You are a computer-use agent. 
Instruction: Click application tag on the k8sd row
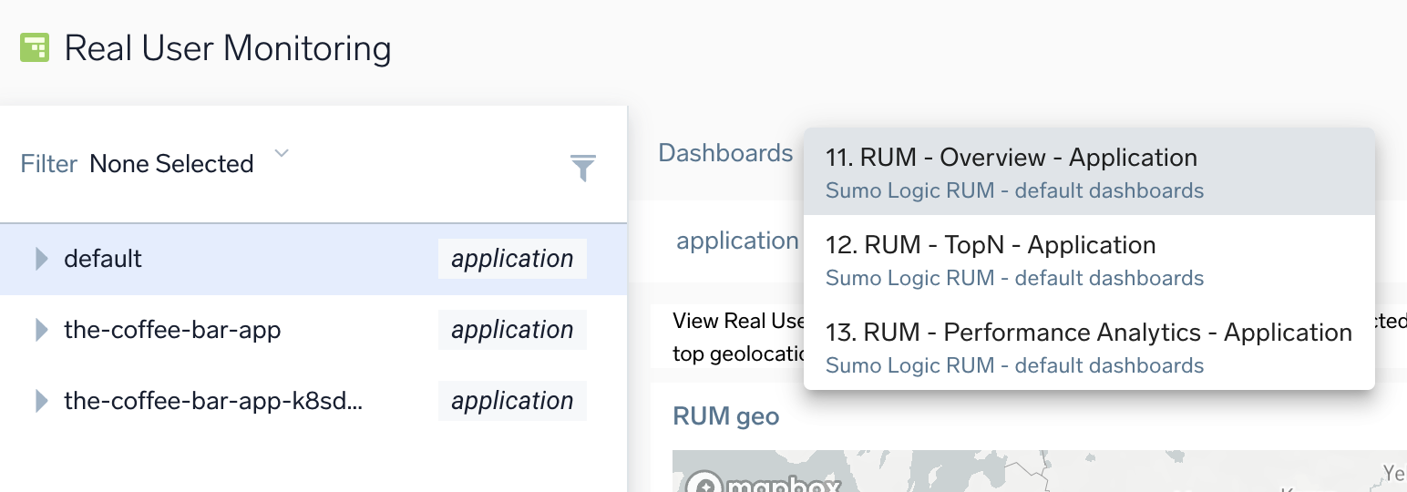point(512,401)
